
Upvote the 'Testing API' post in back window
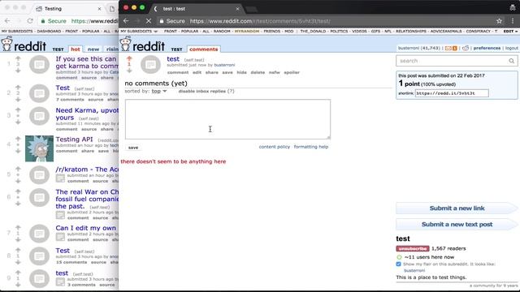point(18,139)
